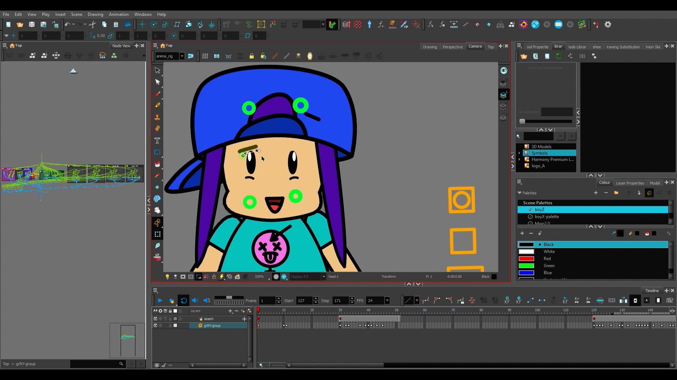
Task: Select the Paint bucket tool
Action: coord(157,164)
